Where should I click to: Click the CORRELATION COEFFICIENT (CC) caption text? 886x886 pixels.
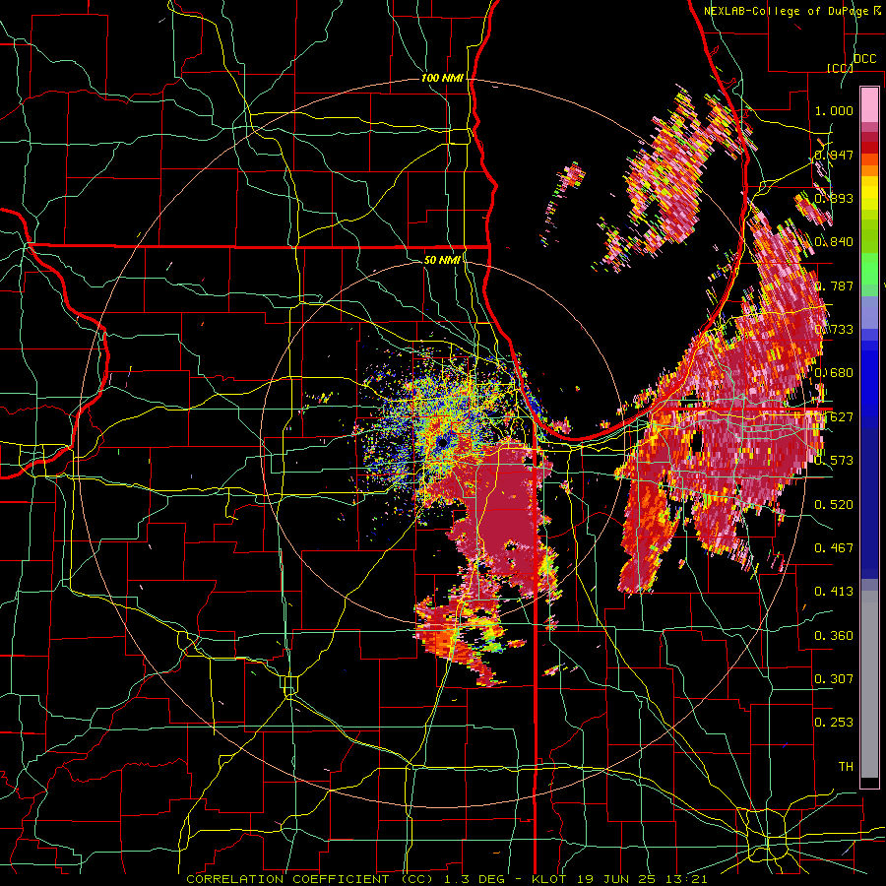pyautogui.click(x=310, y=879)
